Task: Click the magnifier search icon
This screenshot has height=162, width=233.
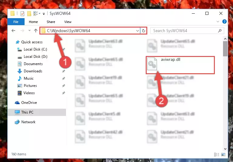Action: pos(220,31)
